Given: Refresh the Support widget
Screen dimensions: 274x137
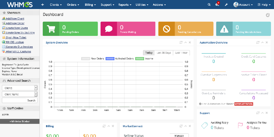Looking at the screenshot, I should coord(258,113).
